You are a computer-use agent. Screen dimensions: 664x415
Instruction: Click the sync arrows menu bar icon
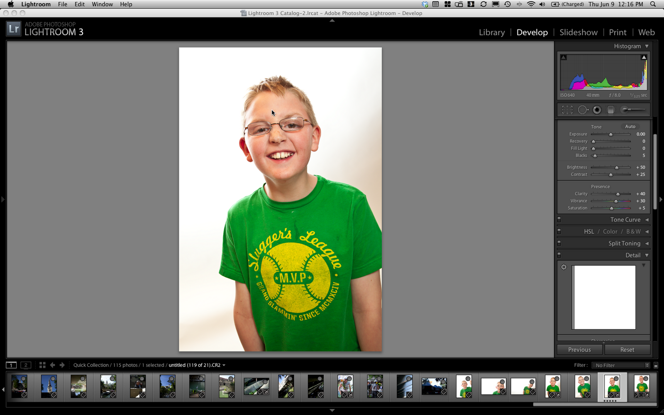coord(483,4)
